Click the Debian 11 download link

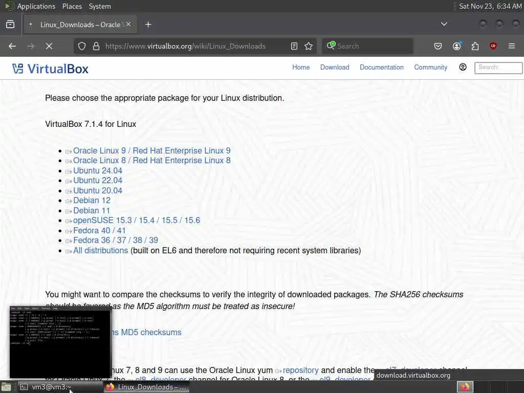click(92, 211)
